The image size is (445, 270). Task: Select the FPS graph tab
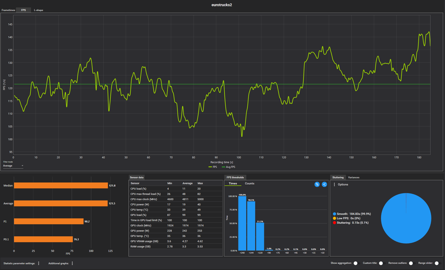(x=24, y=10)
